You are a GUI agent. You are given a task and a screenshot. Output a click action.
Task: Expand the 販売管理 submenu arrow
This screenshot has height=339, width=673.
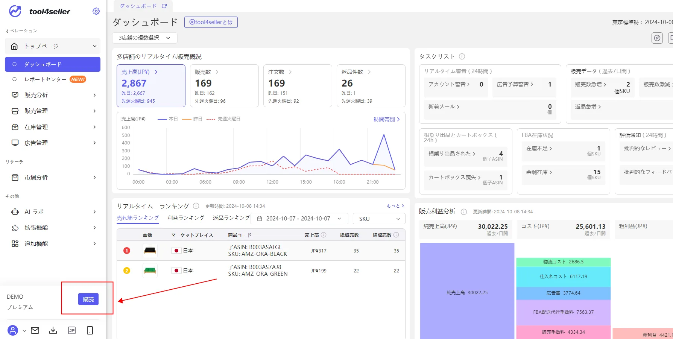(94, 111)
